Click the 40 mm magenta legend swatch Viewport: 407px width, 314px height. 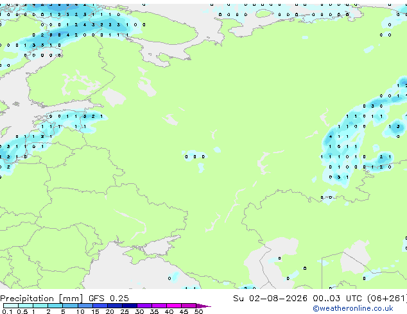click(x=174, y=306)
